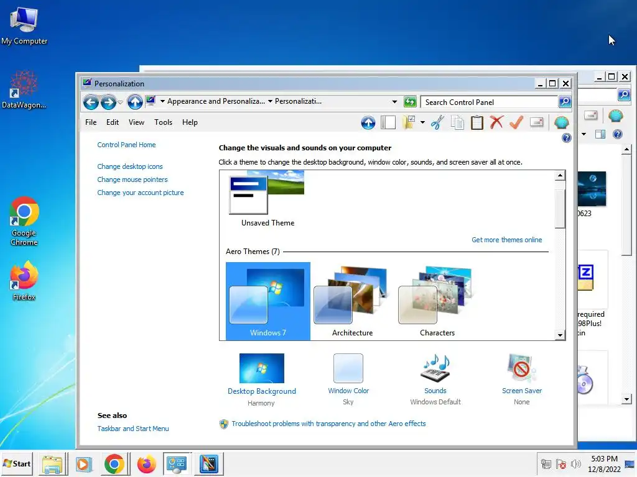Expand the root breadcrumb arrow after the monitor icon

pos(162,101)
